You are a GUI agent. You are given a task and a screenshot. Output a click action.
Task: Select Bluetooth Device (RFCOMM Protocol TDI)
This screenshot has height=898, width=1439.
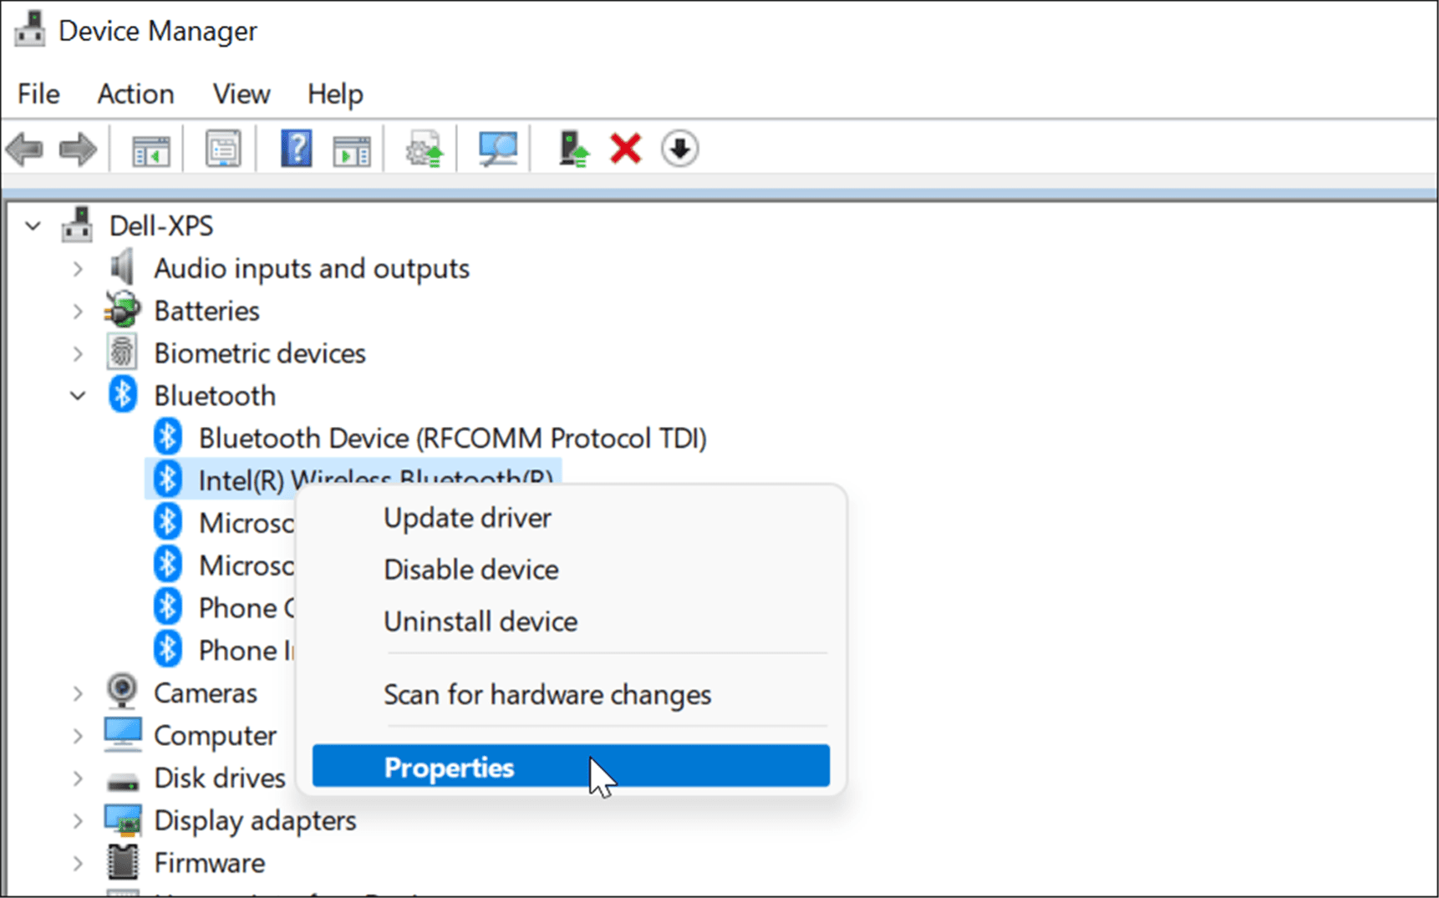(452, 439)
